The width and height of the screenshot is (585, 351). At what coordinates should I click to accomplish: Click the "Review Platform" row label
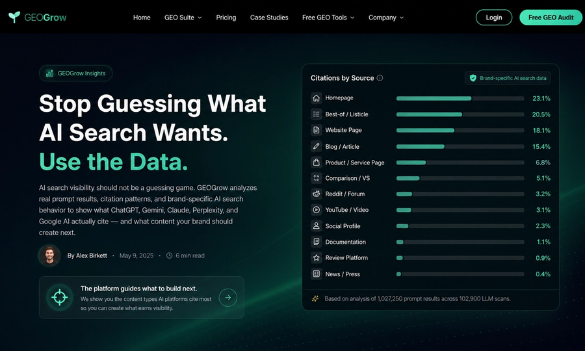346,258
